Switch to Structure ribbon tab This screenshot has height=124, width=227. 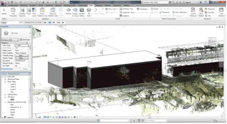point(23,6)
